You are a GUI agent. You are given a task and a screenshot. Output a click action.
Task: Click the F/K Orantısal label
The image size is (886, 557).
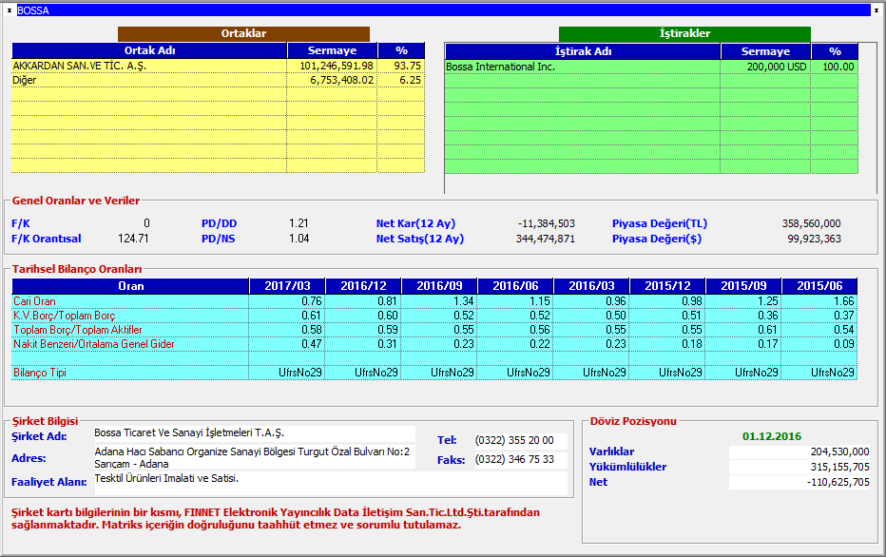coord(47,239)
